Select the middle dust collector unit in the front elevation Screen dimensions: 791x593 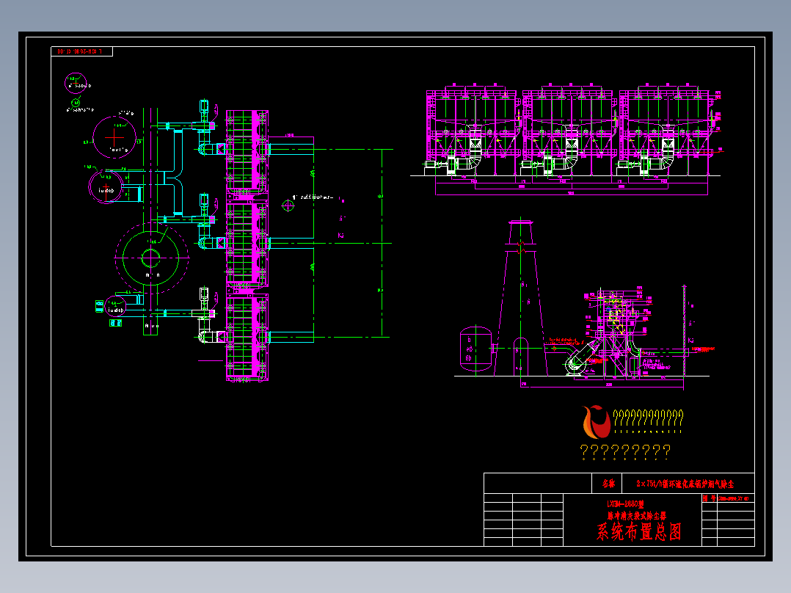coord(569,130)
